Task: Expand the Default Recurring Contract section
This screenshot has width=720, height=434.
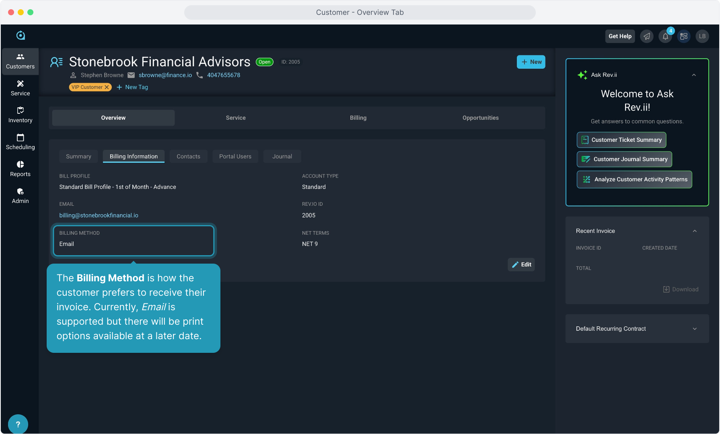Action: pyautogui.click(x=695, y=329)
